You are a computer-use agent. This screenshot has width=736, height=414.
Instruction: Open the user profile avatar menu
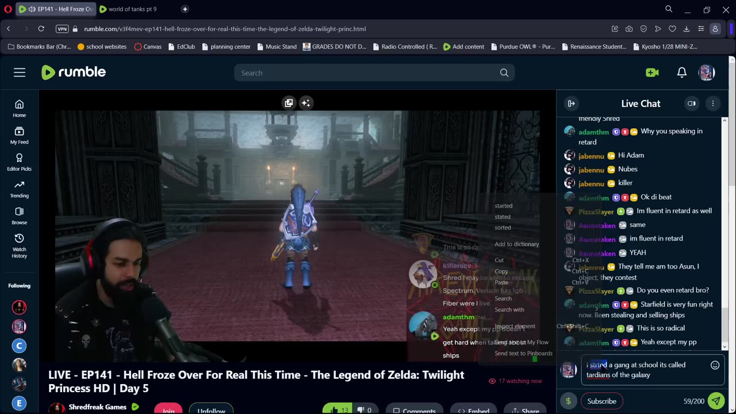click(x=706, y=72)
